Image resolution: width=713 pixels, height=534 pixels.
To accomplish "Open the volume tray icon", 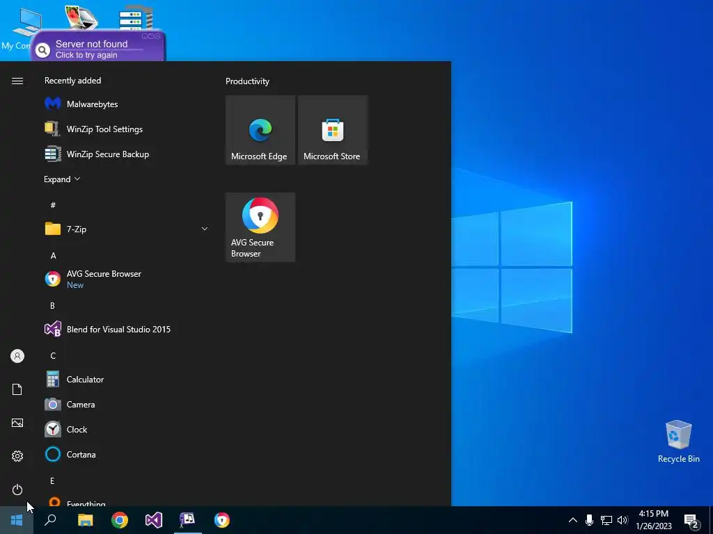I will (622, 520).
